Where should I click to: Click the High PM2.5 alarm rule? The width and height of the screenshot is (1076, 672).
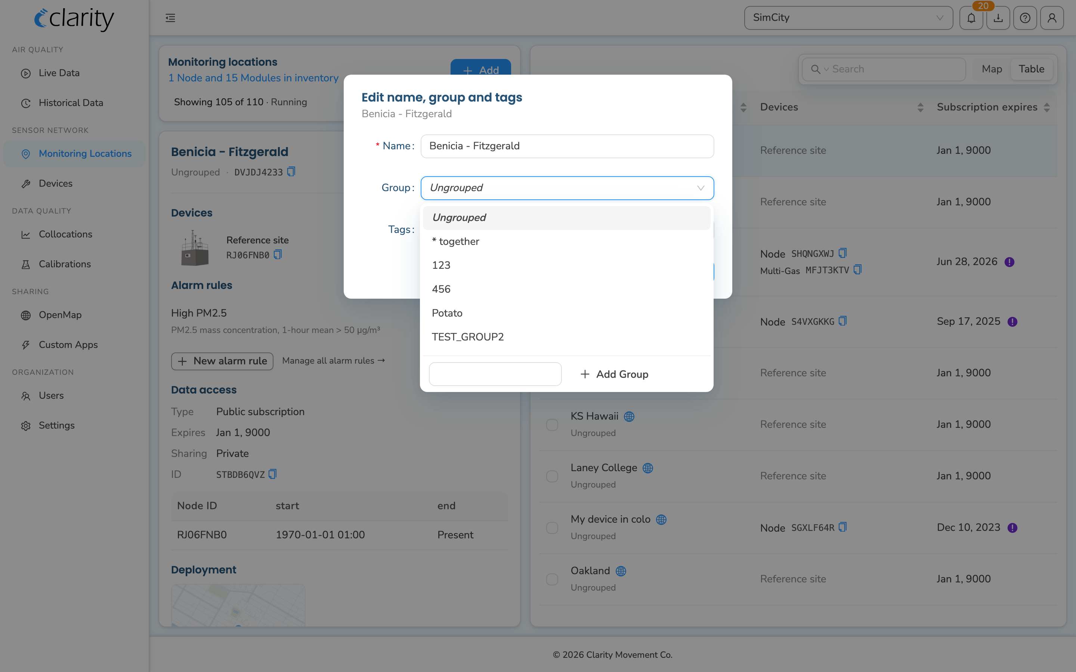click(x=276, y=321)
